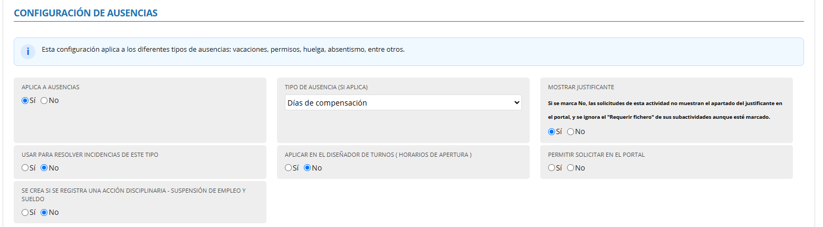Select Sí for Aplica a ausencias
This screenshot has height=227, width=823.
click(x=25, y=100)
